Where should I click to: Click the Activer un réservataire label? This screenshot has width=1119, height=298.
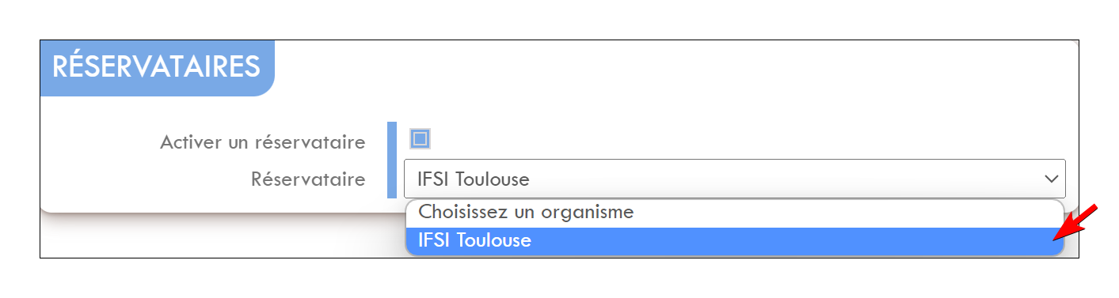tap(262, 142)
